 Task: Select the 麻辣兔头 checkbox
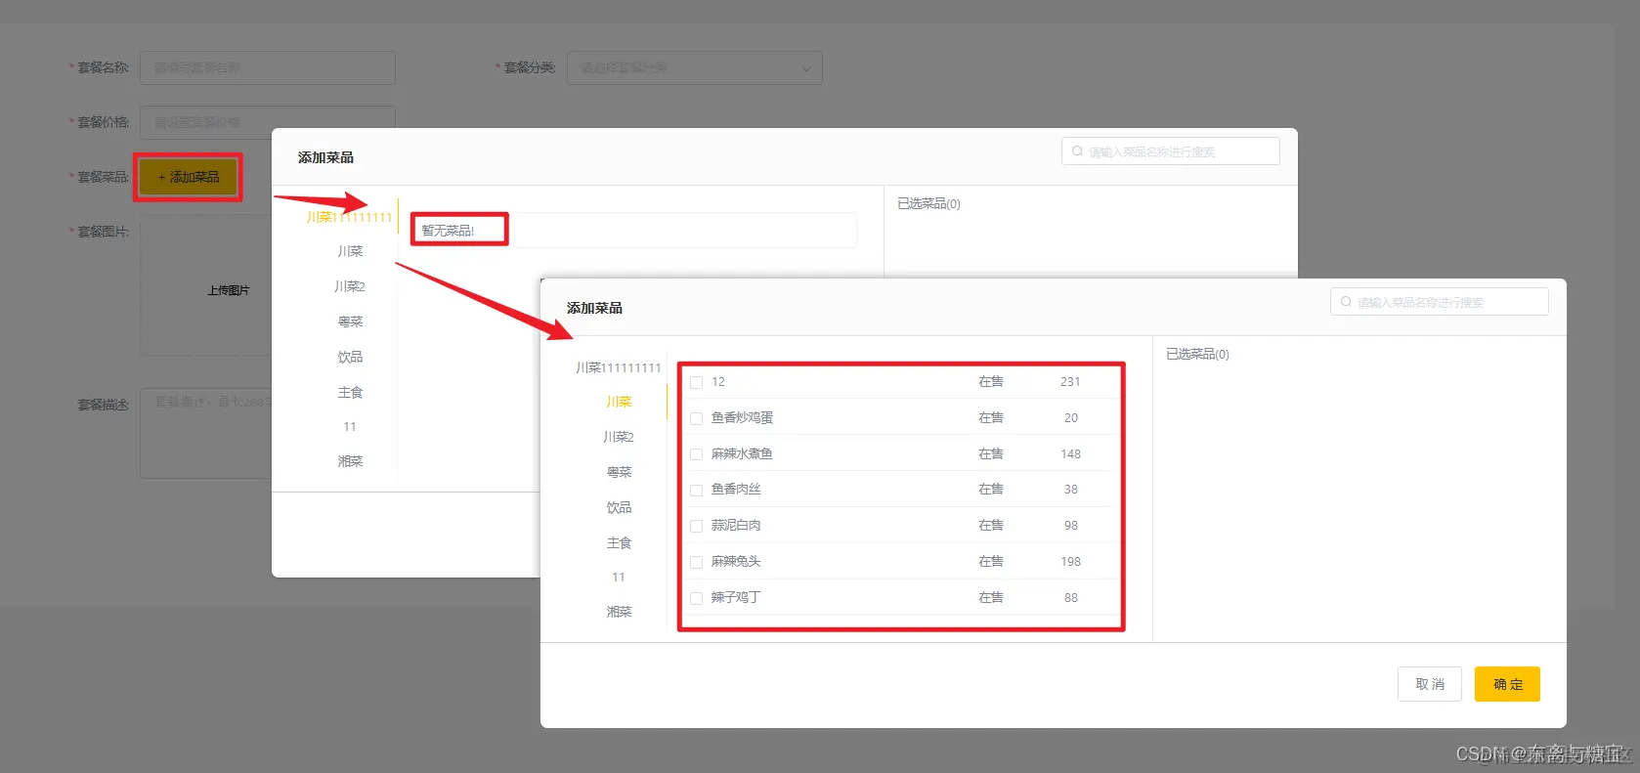tap(697, 562)
